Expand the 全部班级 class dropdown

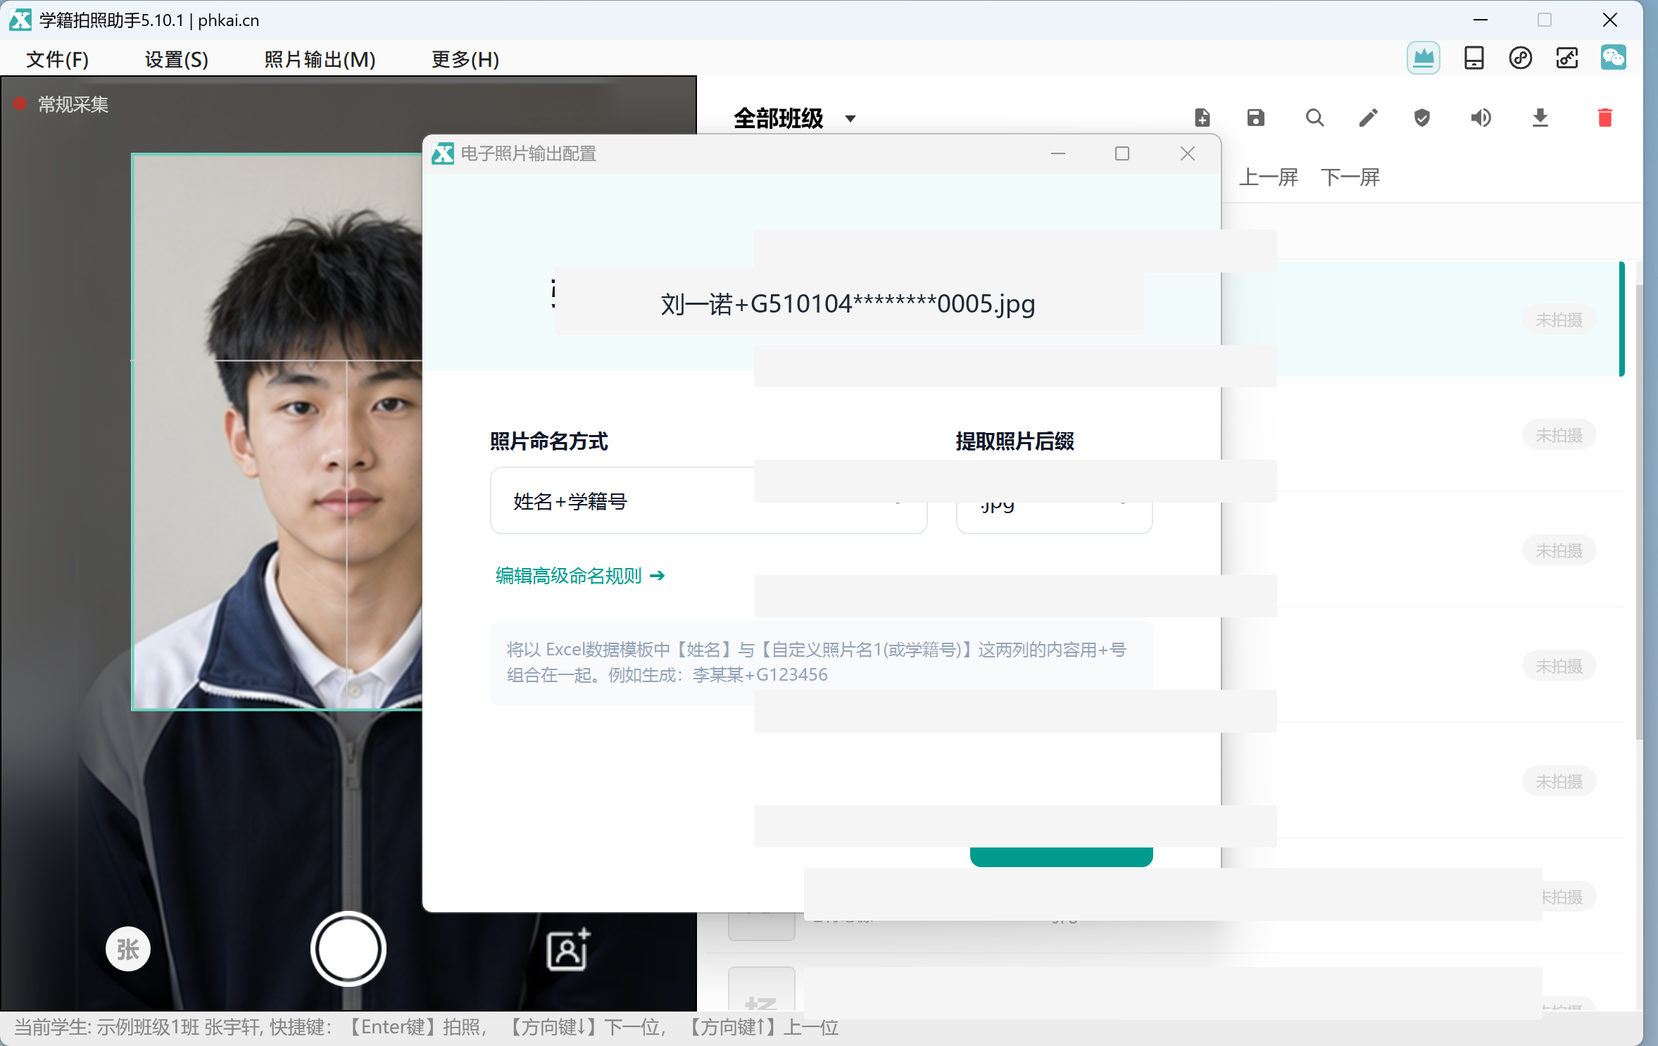coord(795,118)
